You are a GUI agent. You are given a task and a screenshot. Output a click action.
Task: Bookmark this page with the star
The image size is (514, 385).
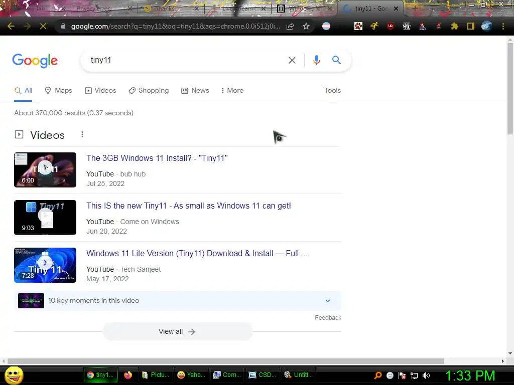point(306,26)
